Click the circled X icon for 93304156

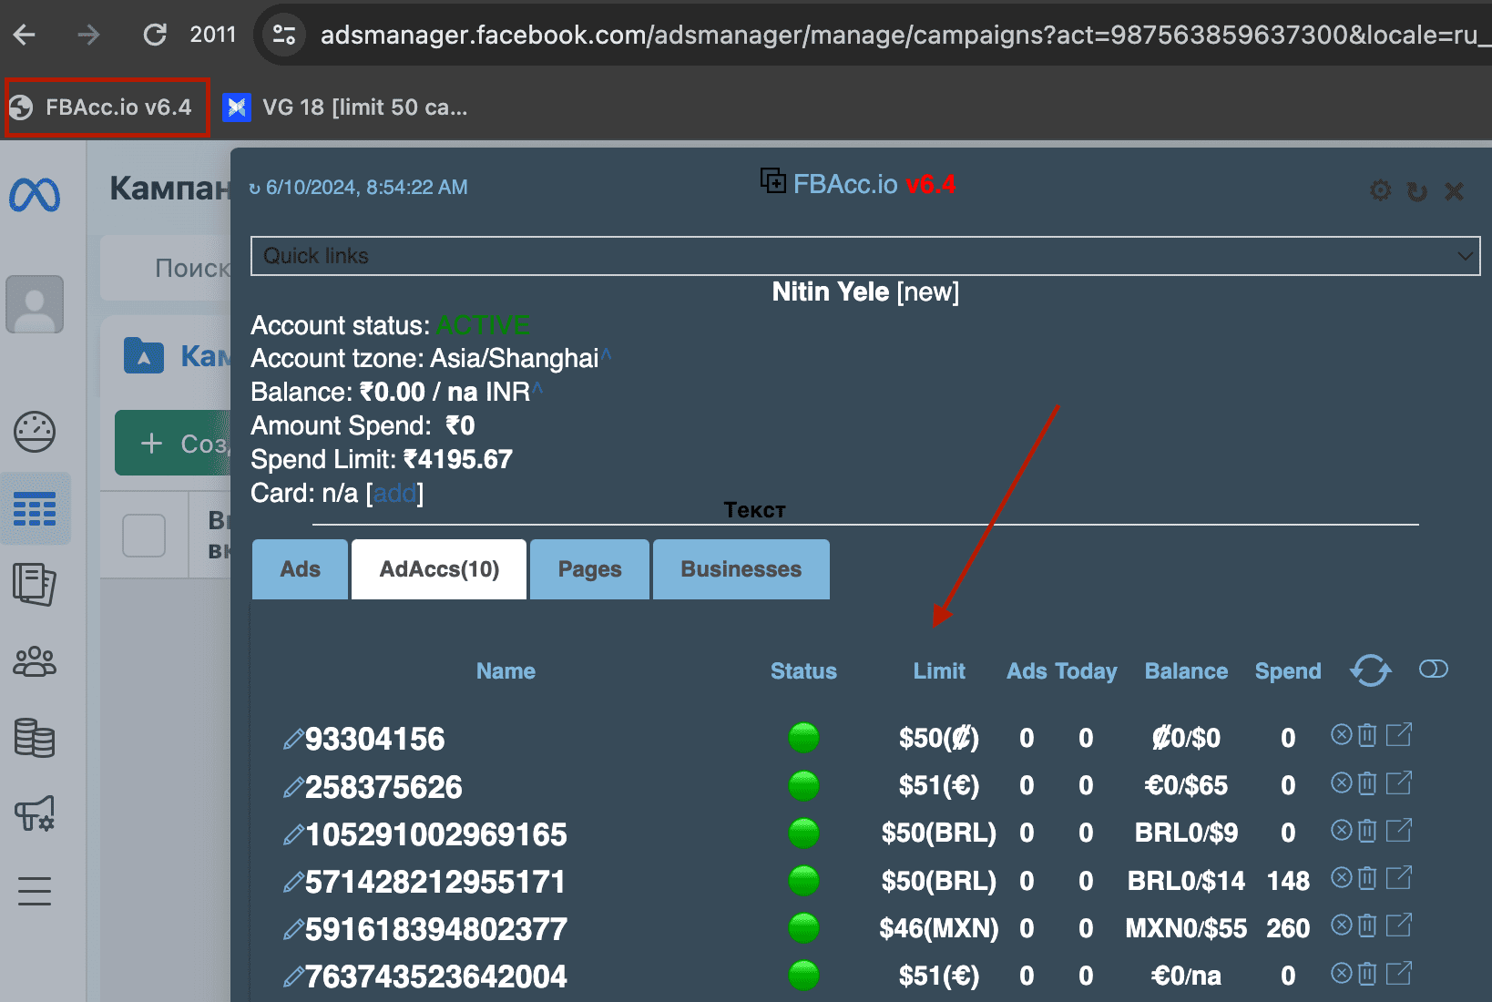(x=1342, y=734)
